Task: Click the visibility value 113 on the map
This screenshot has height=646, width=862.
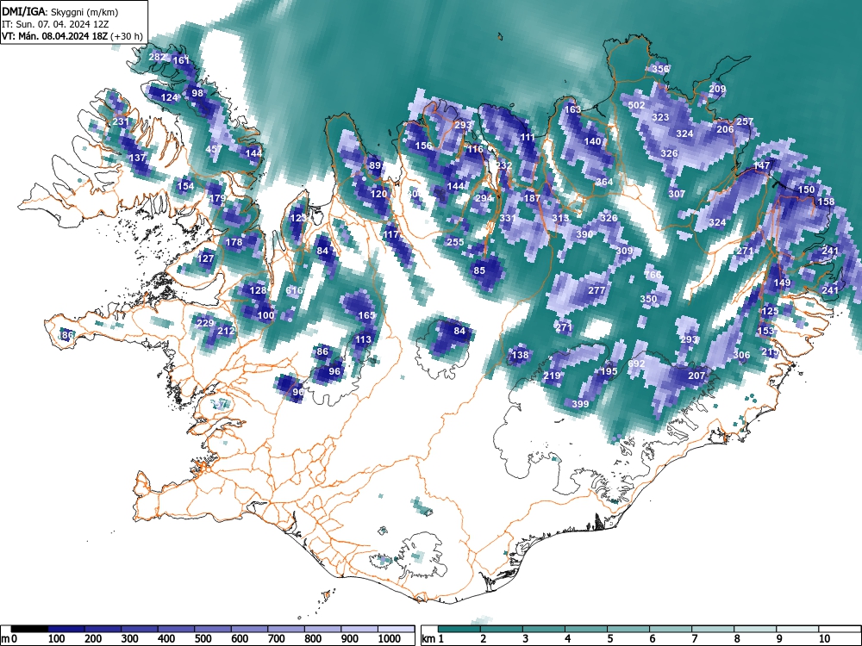Action: 363,339
